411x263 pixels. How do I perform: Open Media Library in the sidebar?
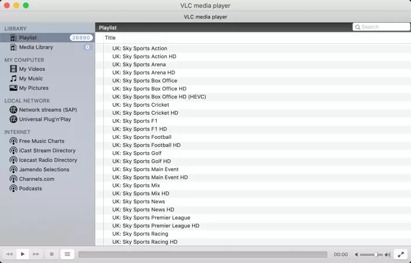(x=47, y=47)
